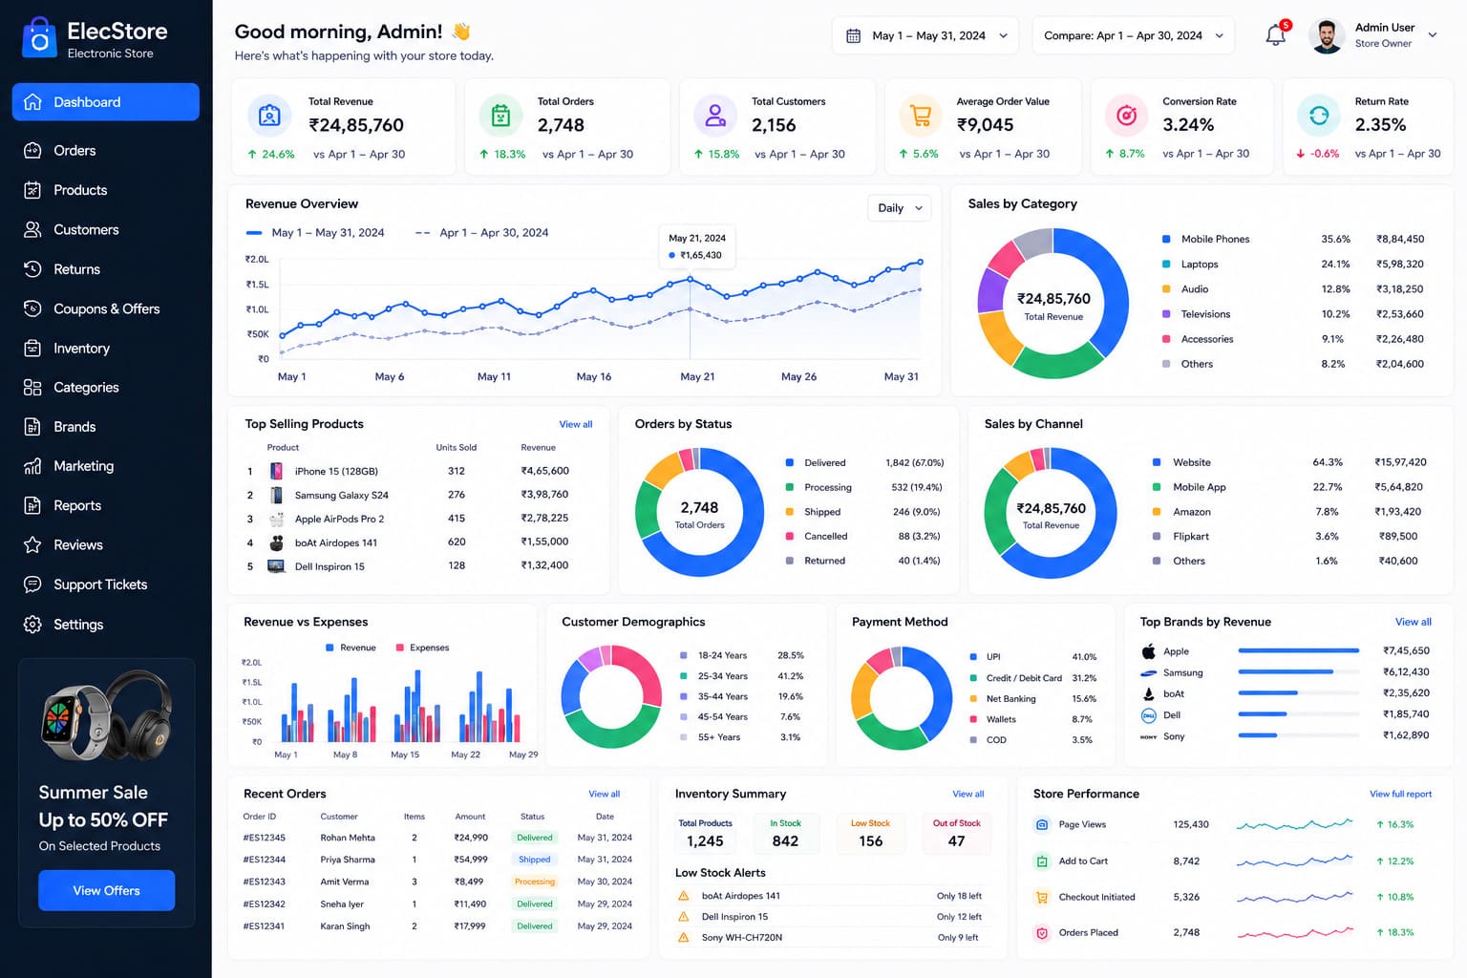Toggle the Revenue legend in Revenue vs Expenses

[x=351, y=648]
